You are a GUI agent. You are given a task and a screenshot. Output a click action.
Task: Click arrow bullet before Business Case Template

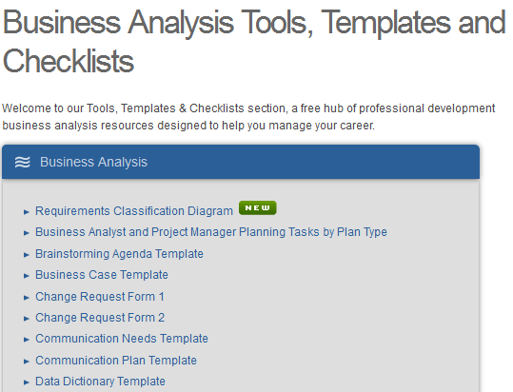(x=27, y=276)
